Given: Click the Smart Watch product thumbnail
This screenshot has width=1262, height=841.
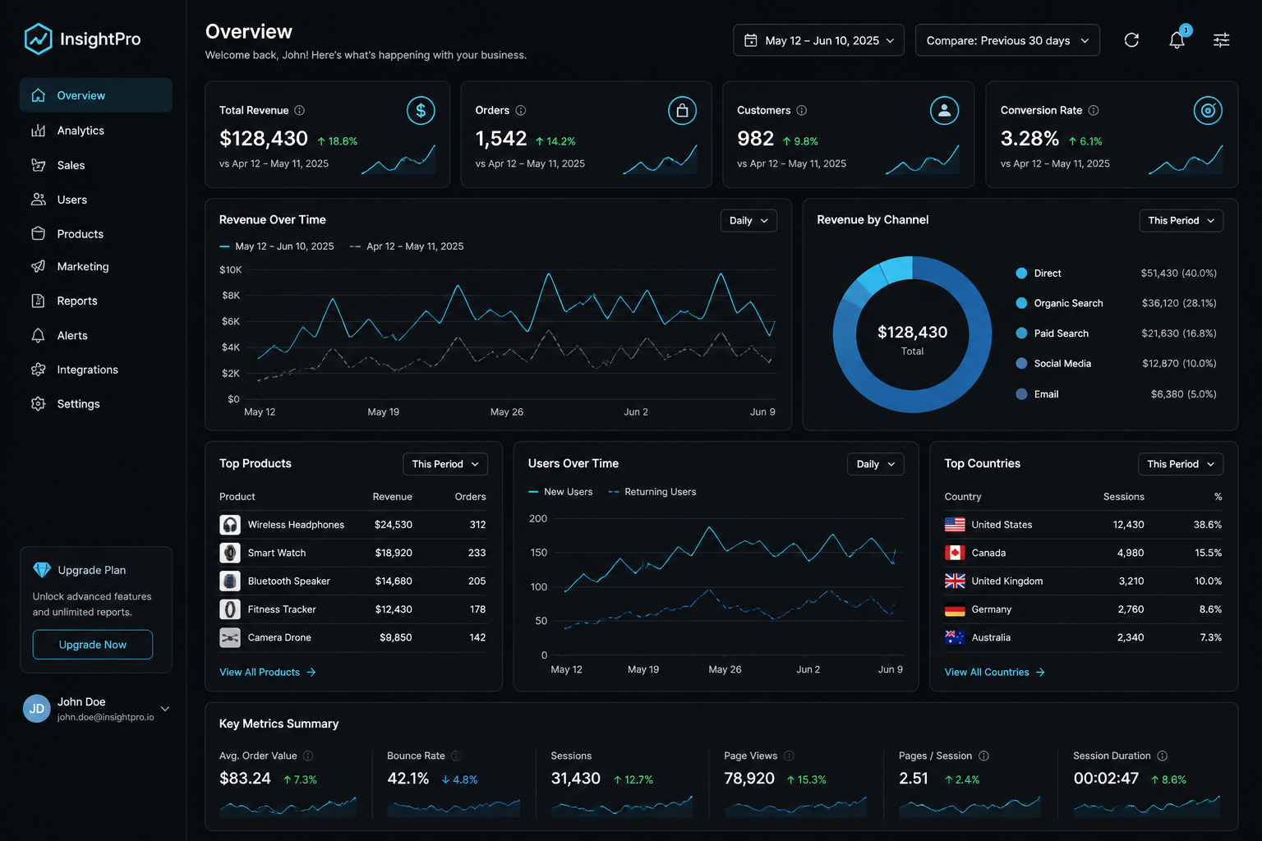Looking at the screenshot, I should coord(230,553).
